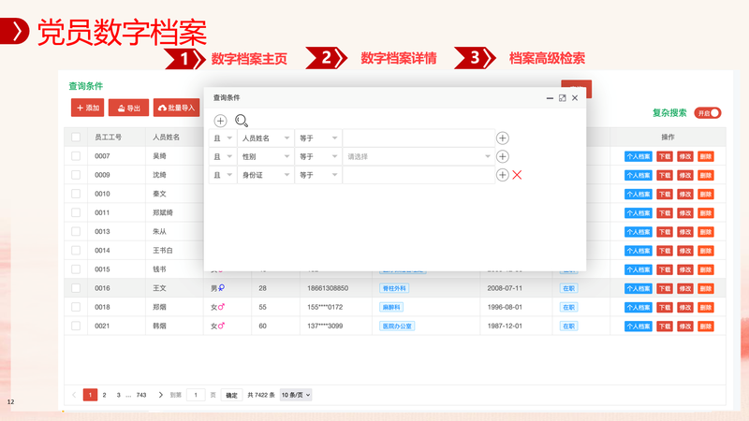Screen dimensions: 749x421
Task: Run search using the magnifier icon in dialog
Action: pos(242,121)
